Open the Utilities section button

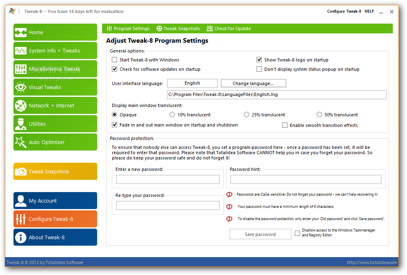point(55,124)
